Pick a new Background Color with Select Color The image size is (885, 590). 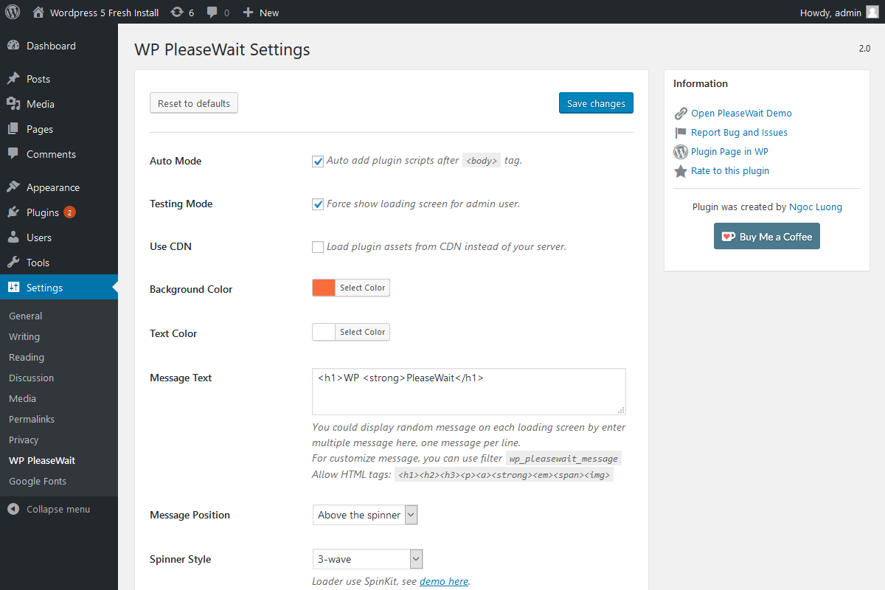tap(361, 288)
